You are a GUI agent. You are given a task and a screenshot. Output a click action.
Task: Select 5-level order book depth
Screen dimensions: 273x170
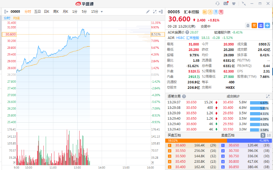pos(263,135)
